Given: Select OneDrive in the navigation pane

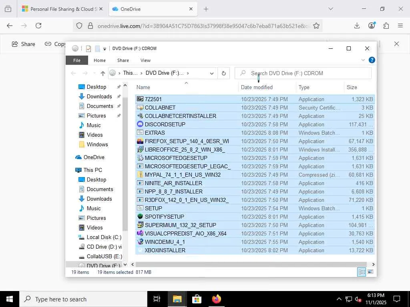Looking at the screenshot, I should coord(90,157).
